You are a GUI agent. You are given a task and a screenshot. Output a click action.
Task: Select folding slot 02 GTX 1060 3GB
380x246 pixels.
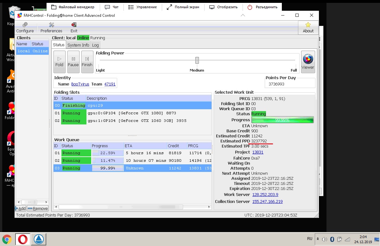132,121
